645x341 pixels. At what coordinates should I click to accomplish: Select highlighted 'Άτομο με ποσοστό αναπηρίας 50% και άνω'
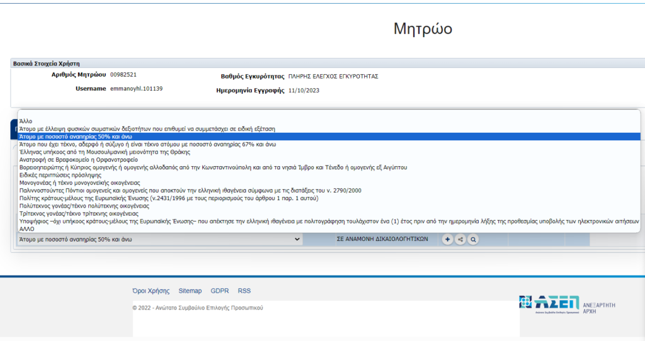coord(329,137)
